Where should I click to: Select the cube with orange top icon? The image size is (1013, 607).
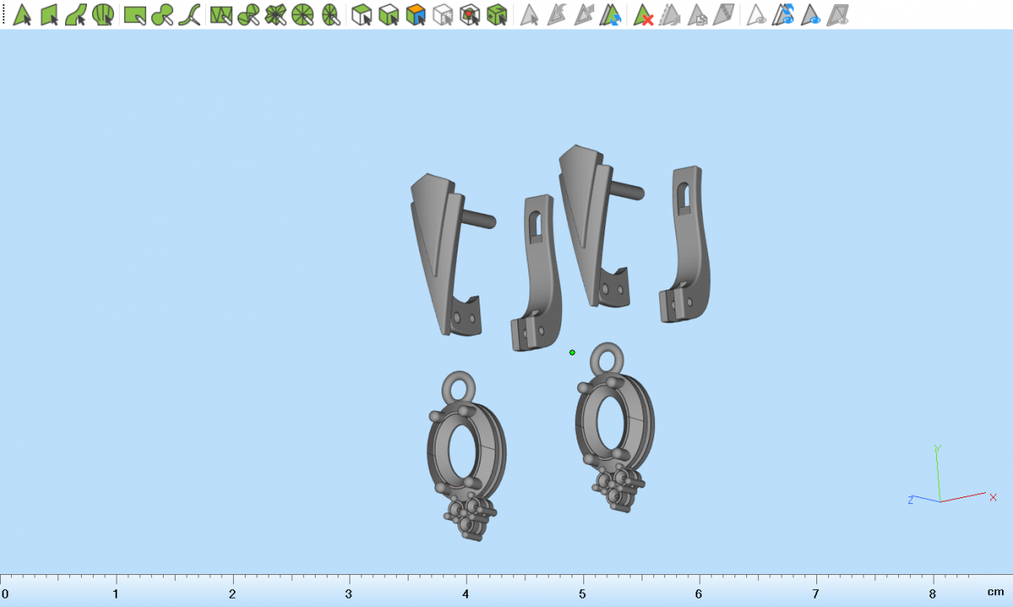coord(415,14)
